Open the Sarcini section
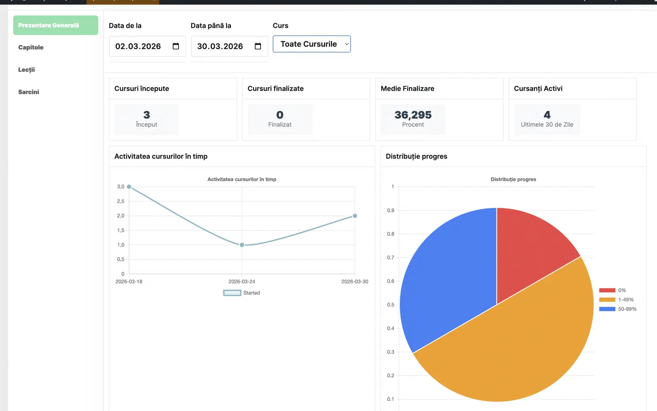This screenshot has height=411, width=657. (29, 92)
